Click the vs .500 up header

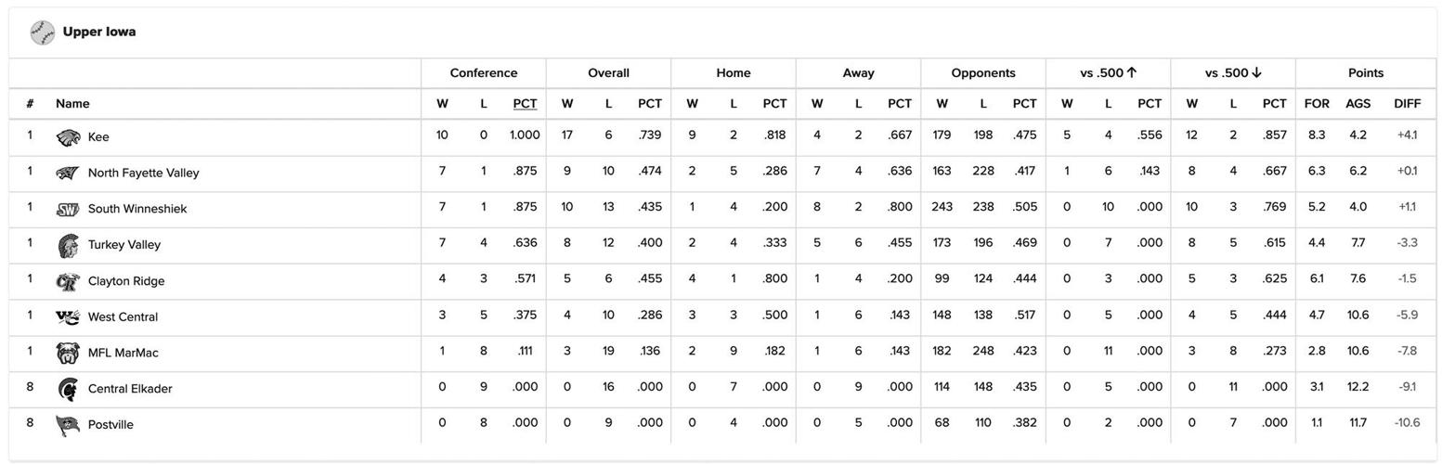(1108, 73)
